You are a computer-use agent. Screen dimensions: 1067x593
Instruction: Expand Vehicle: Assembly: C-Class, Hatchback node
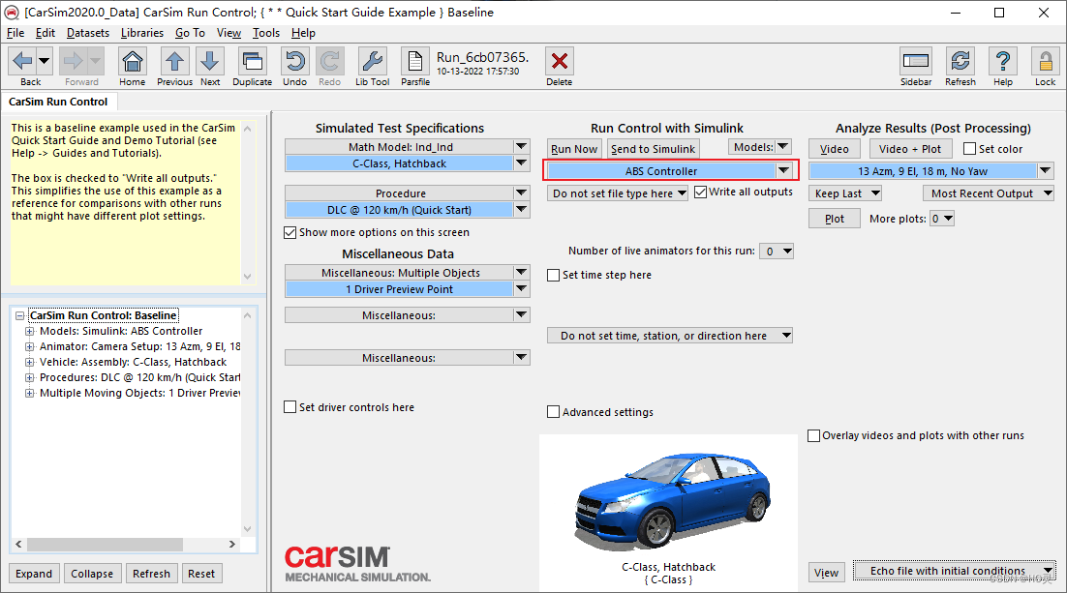(29, 363)
